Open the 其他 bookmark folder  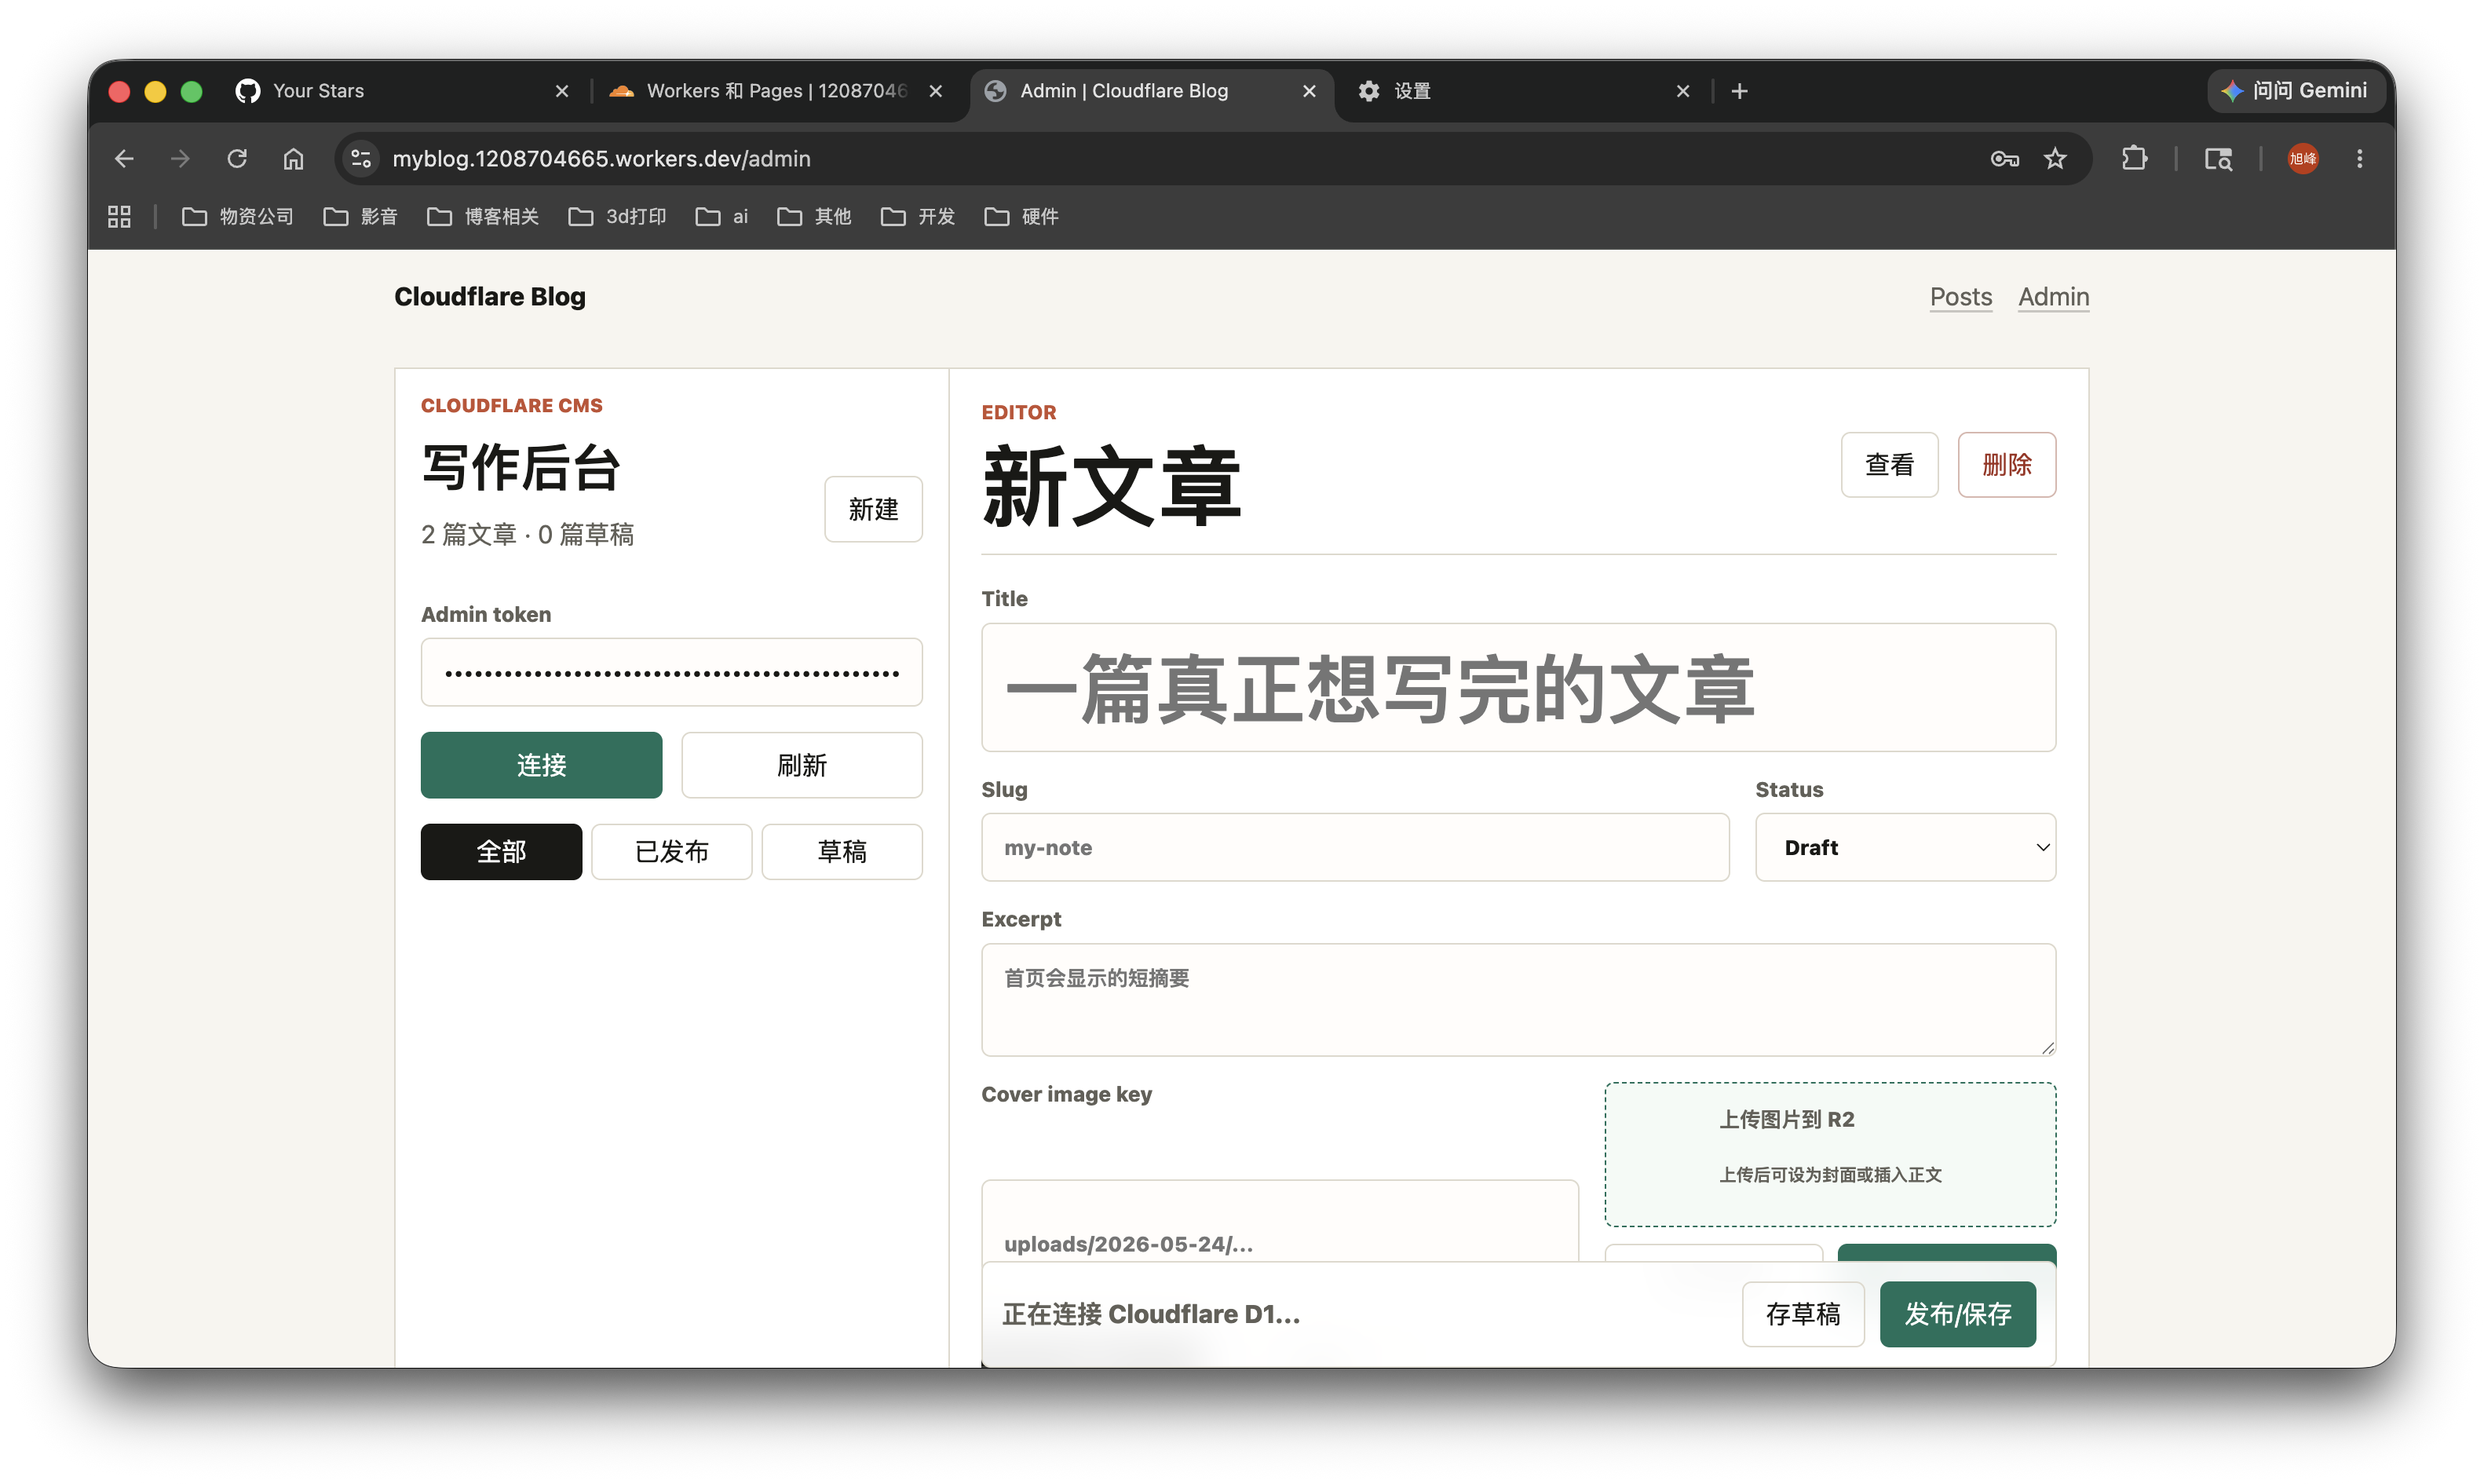pos(815,217)
